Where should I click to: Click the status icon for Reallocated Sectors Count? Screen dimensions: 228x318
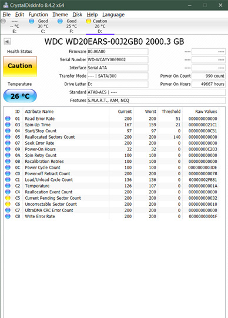[x=8, y=137]
